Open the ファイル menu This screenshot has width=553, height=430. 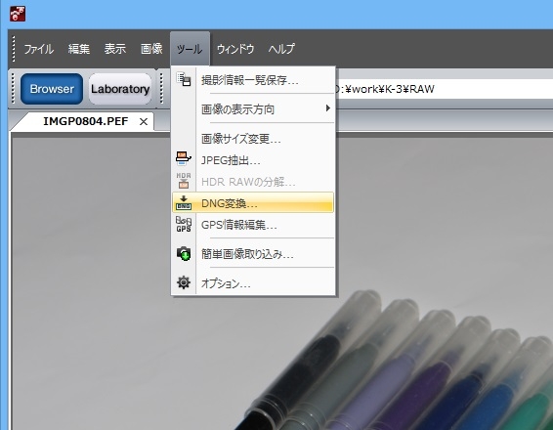39,49
